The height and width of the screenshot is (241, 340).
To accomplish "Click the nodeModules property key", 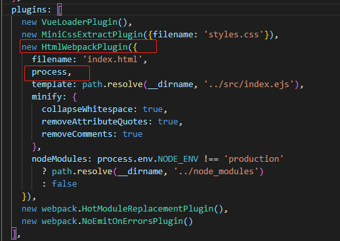I will click(x=59, y=159).
